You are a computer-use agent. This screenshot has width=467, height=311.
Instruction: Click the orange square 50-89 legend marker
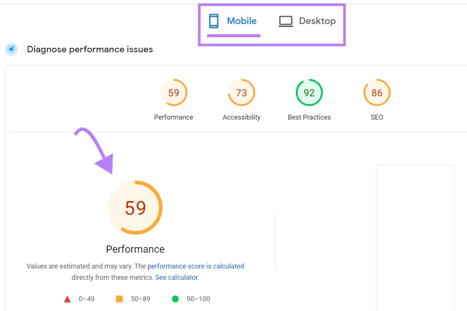[119, 299]
